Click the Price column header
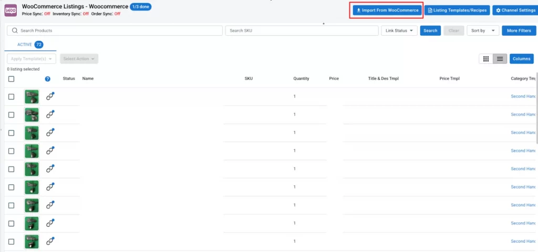 click(x=334, y=79)
